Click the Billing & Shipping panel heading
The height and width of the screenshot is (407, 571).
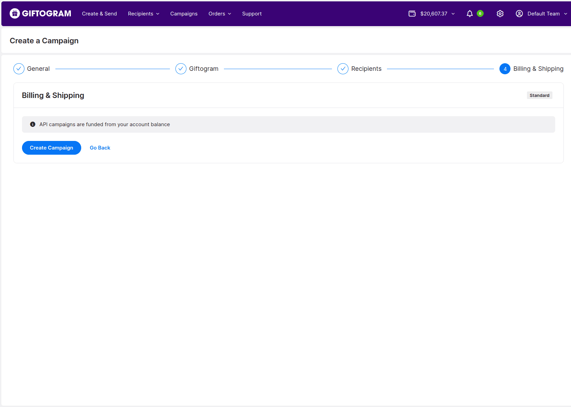[x=53, y=95]
